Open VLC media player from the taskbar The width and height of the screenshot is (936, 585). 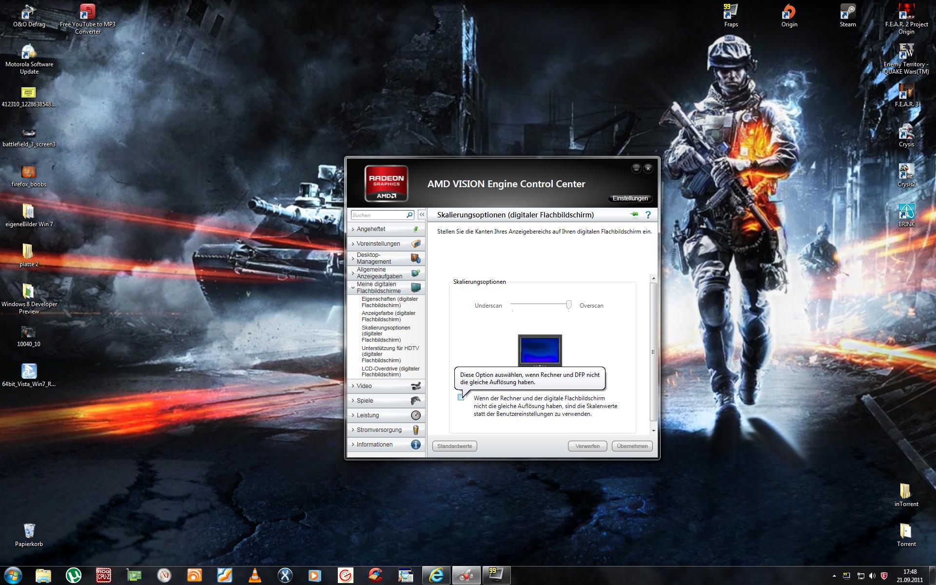[254, 575]
